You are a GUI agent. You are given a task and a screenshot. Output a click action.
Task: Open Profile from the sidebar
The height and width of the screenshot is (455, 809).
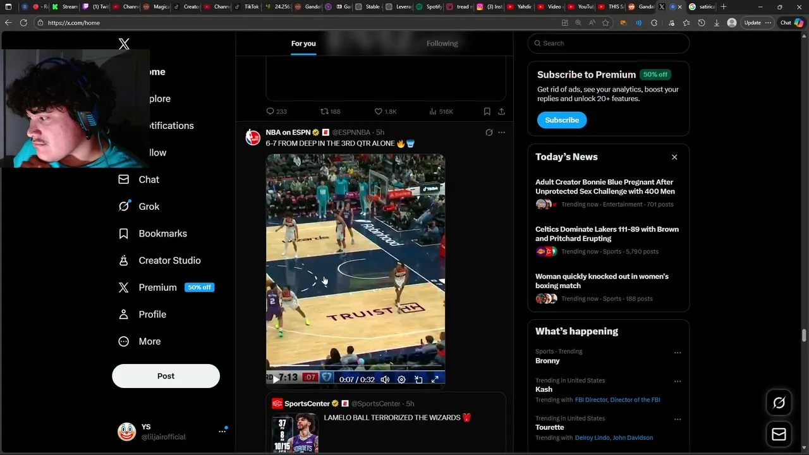click(142, 314)
